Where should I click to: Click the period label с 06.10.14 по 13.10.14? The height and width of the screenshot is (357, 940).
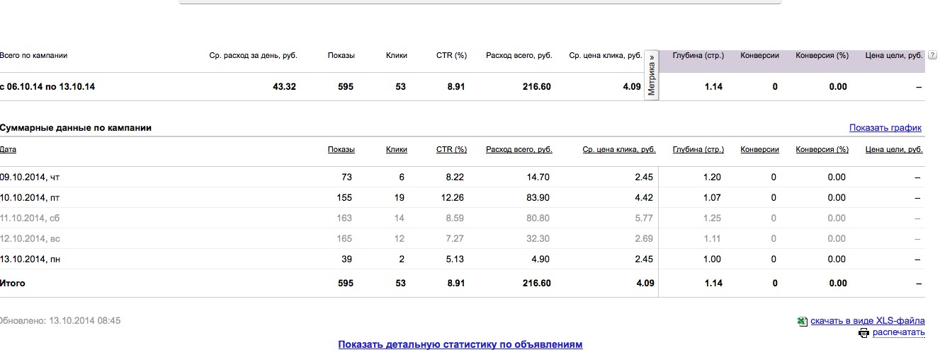pos(47,87)
